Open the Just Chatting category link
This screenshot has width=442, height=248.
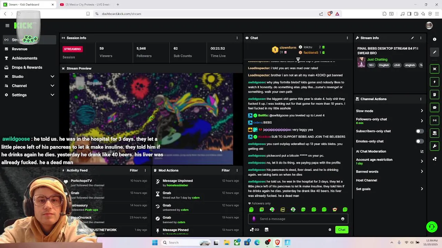coord(377,60)
